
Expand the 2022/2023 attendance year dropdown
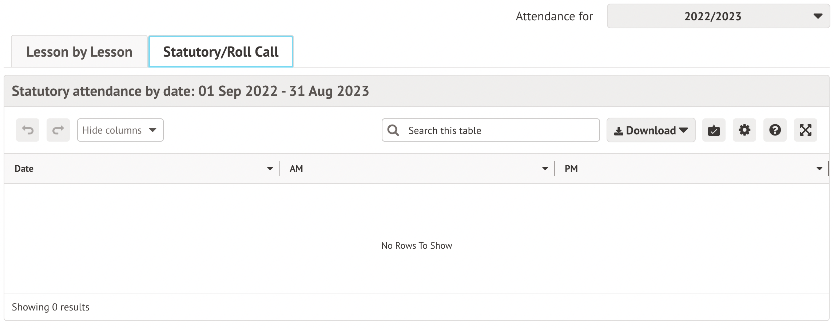718,16
